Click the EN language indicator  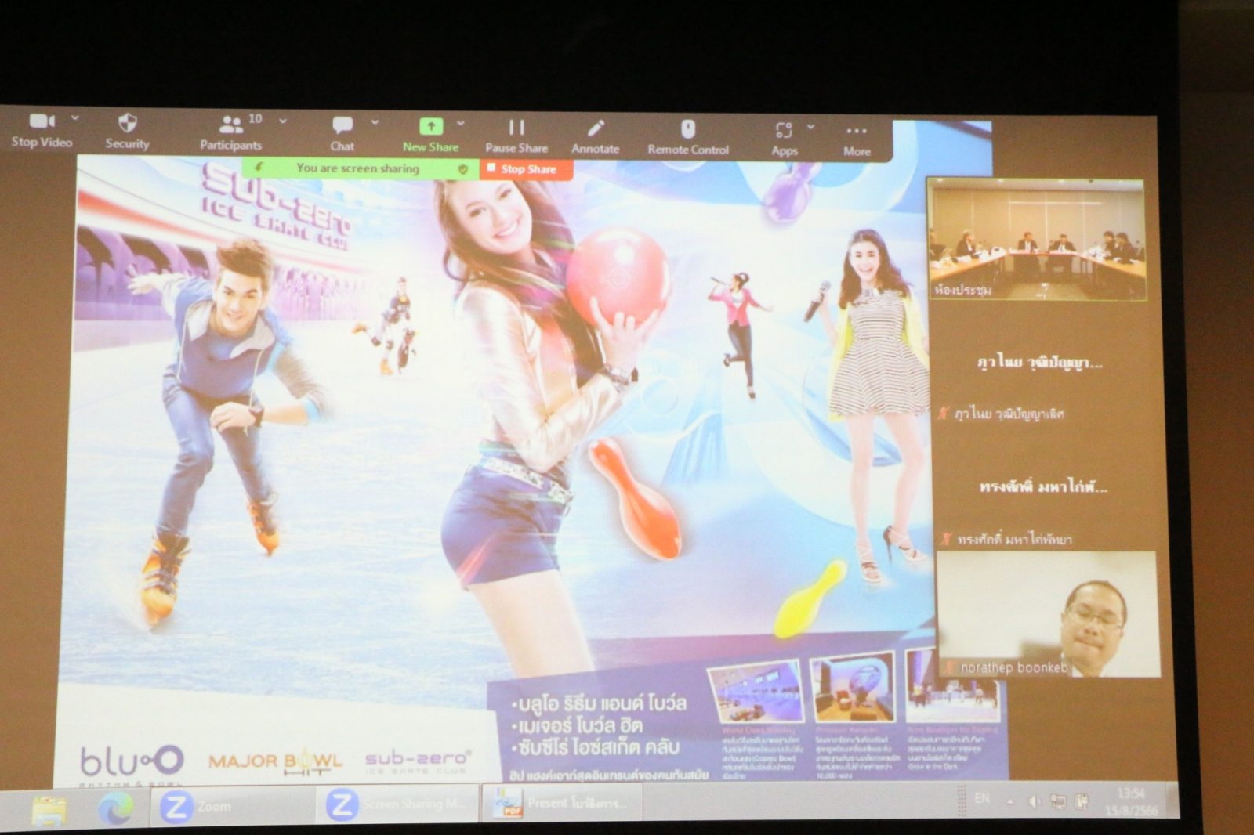pyautogui.click(x=982, y=798)
